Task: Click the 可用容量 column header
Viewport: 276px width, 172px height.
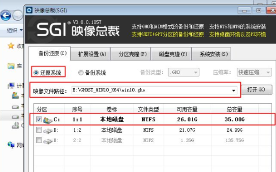Action: 187,109
